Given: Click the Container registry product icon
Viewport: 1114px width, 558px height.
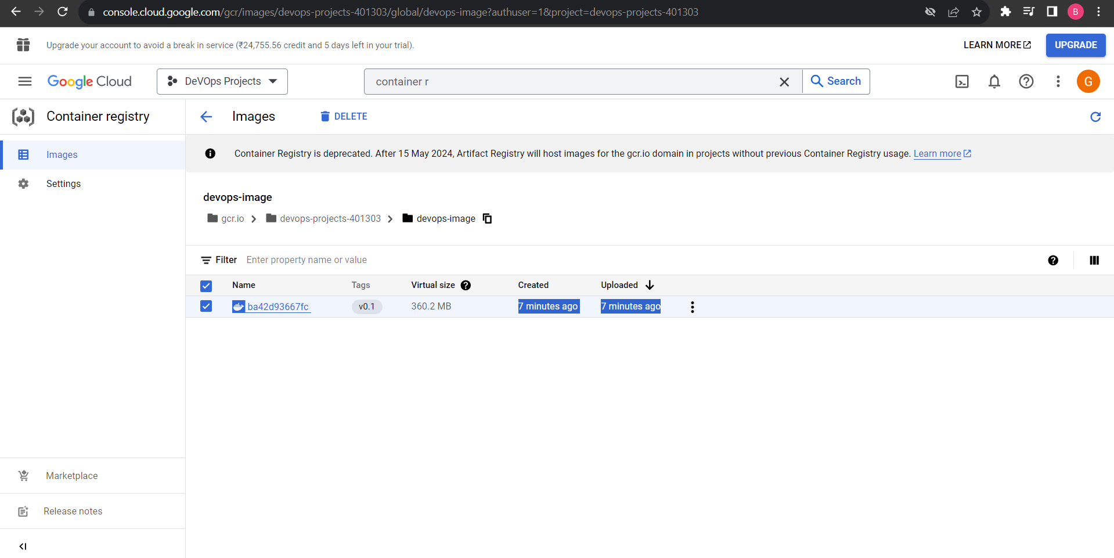Looking at the screenshot, I should [x=23, y=117].
